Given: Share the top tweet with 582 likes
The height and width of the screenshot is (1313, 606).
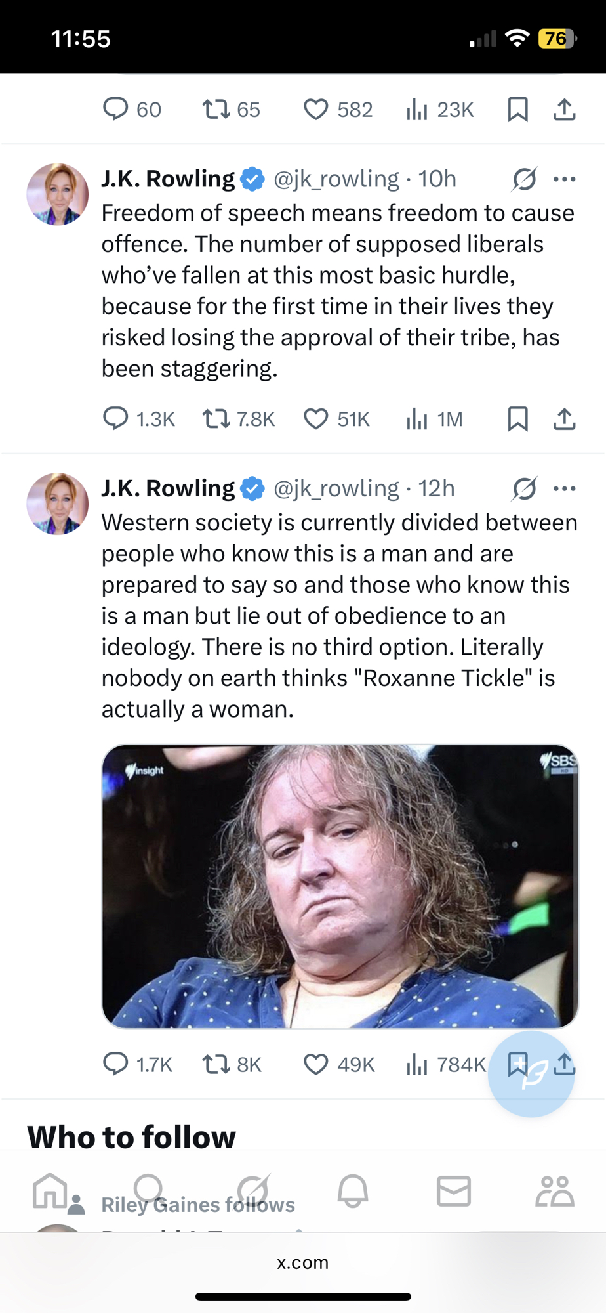Looking at the screenshot, I should coord(564,109).
